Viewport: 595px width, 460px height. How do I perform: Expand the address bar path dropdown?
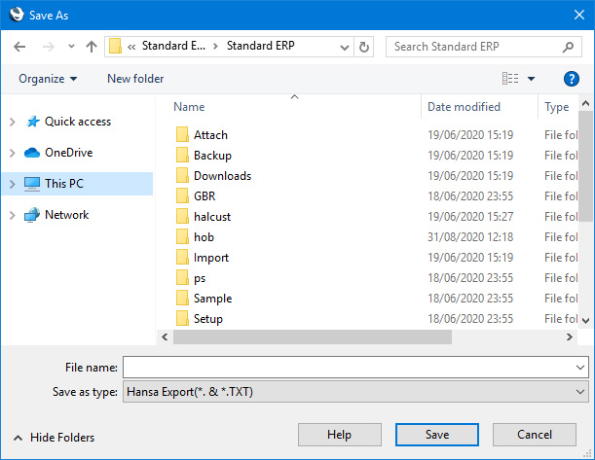(345, 47)
